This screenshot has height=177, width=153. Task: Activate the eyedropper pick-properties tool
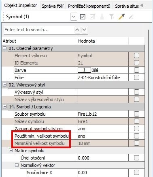pos(121,17)
